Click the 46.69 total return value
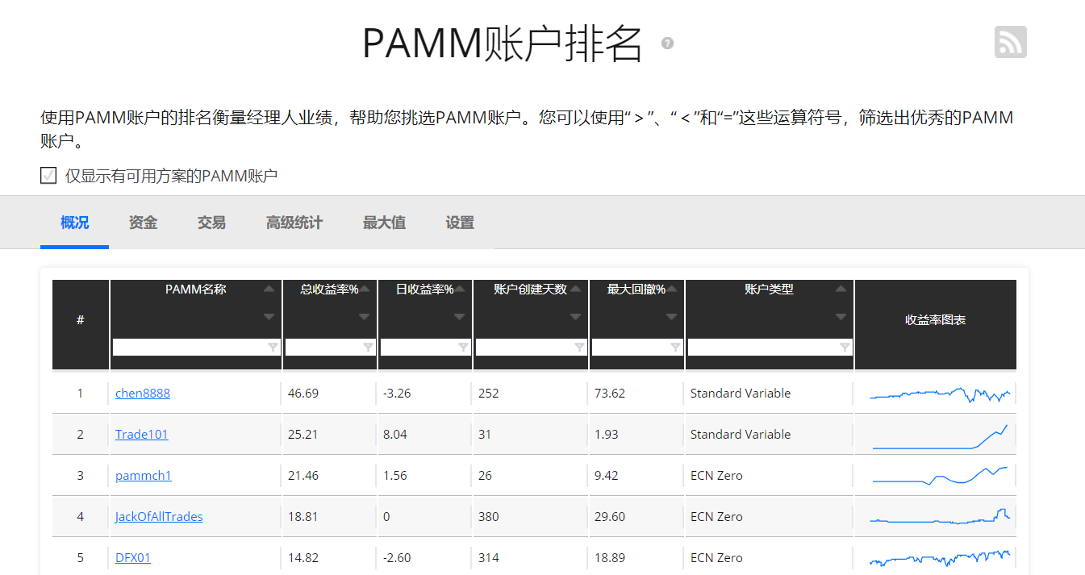Viewport: 1085px width, 575px height. (303, 394)
